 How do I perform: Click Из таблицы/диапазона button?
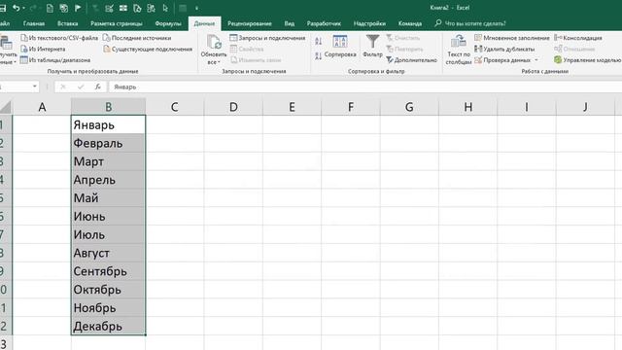(55, 60)
